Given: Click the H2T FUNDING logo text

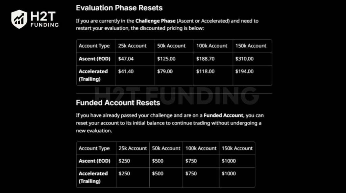Looking at the screenshot, I should point(45,19).
